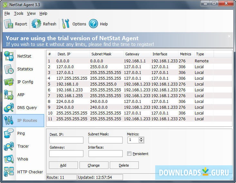Enable the Persistent checkbox
Screen dimensions: 236x183
(x=129, y=153)
